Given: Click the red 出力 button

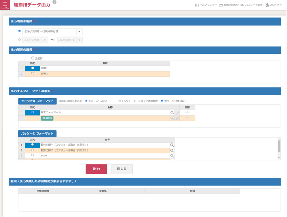Looking at the screenshot, I should [96, 169].
